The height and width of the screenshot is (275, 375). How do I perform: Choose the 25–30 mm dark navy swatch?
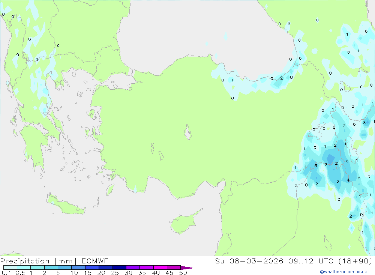pos(119,267)
